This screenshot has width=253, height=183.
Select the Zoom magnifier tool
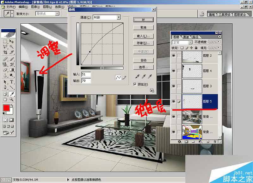pyautogui.click(x=11, y=99)
